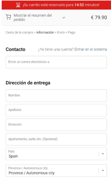
Task: Select Spain in the country selector
Action: coord(13,156)
